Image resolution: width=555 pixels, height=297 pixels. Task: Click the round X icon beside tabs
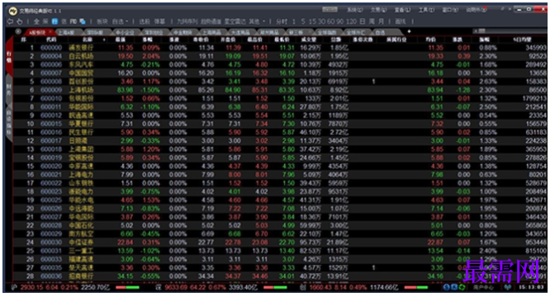(x=18, y=31)
